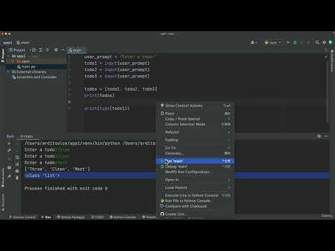335x251 pixels.
Task: Choose Run 'main' in the context menu
Action: coord(195,161)
